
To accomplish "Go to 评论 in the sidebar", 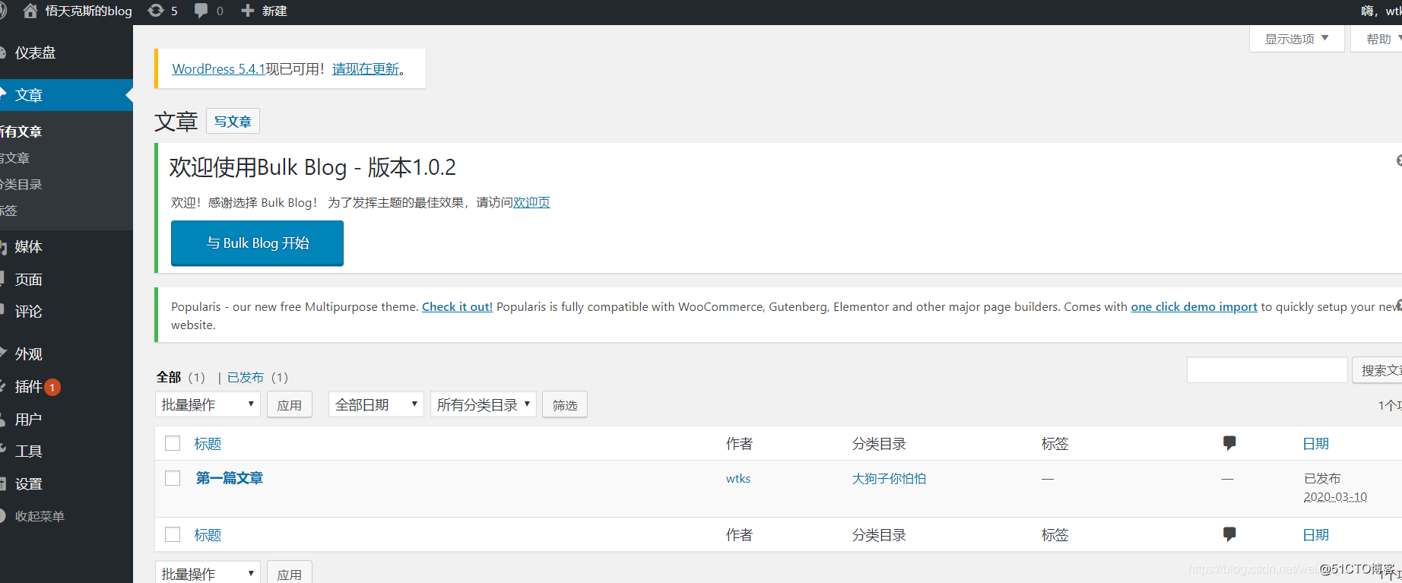I will (28, 311).
